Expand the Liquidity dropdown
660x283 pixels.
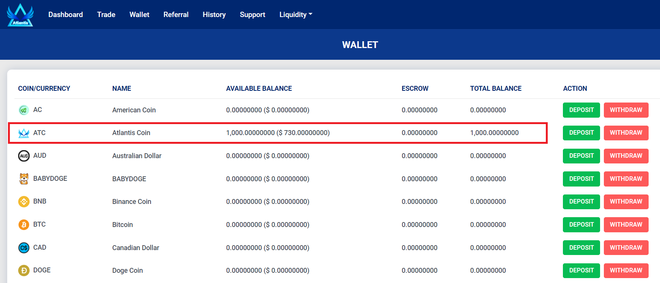click(296, 15)
